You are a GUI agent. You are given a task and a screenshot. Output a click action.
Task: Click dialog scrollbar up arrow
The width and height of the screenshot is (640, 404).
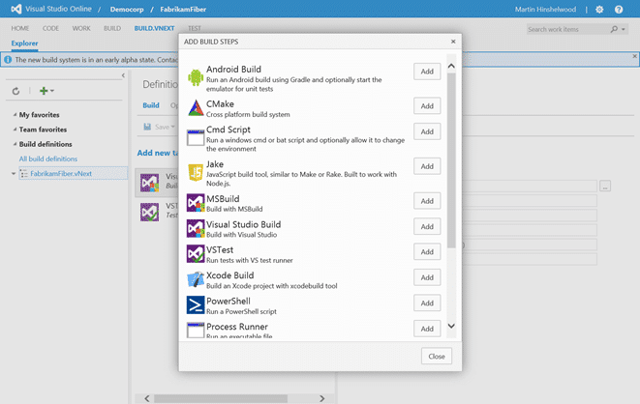click(x=451, y=66)
